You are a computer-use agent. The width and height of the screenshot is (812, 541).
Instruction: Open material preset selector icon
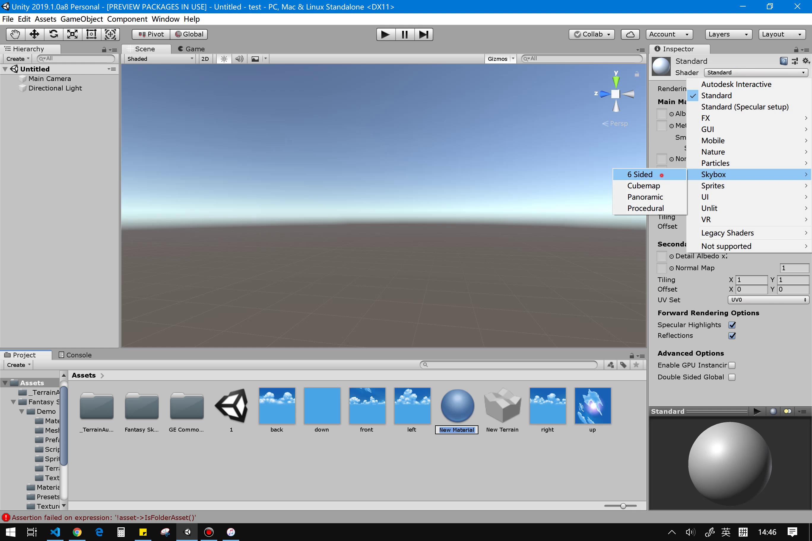click(795, 61)
